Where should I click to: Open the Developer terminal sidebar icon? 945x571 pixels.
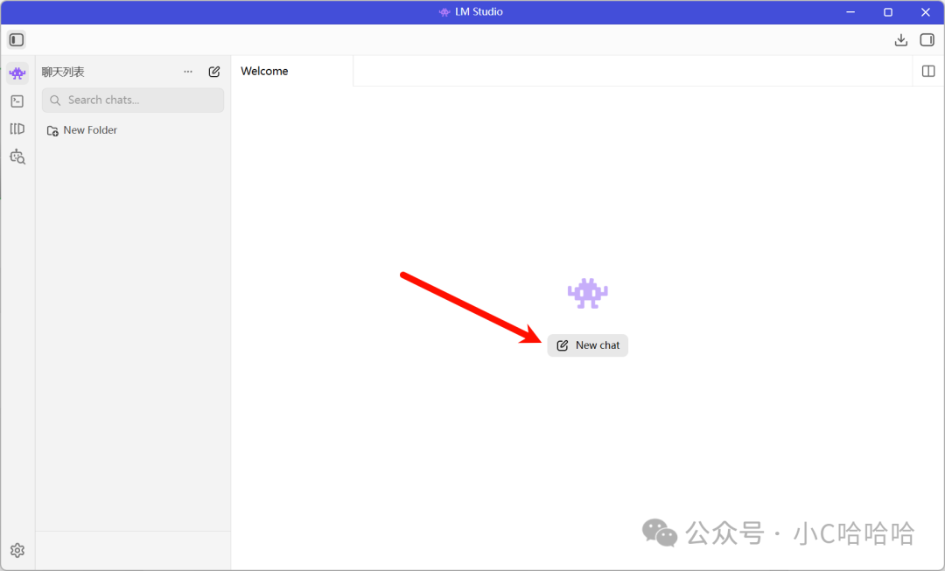pyautogui.click(x=17, y=101)
